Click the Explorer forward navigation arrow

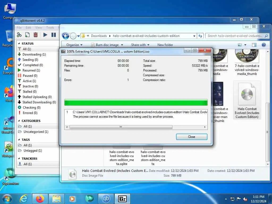[x=73, y=36]
